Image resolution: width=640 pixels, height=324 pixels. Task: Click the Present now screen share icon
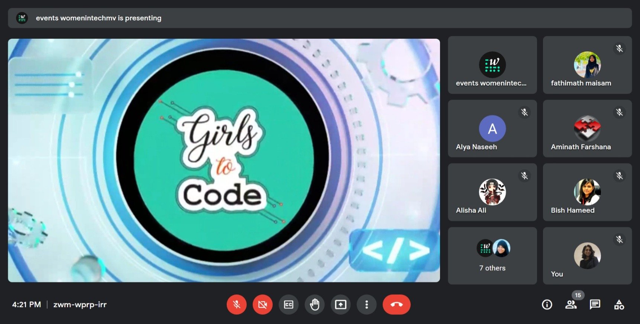pyautogui.click(x=340, y=305)
